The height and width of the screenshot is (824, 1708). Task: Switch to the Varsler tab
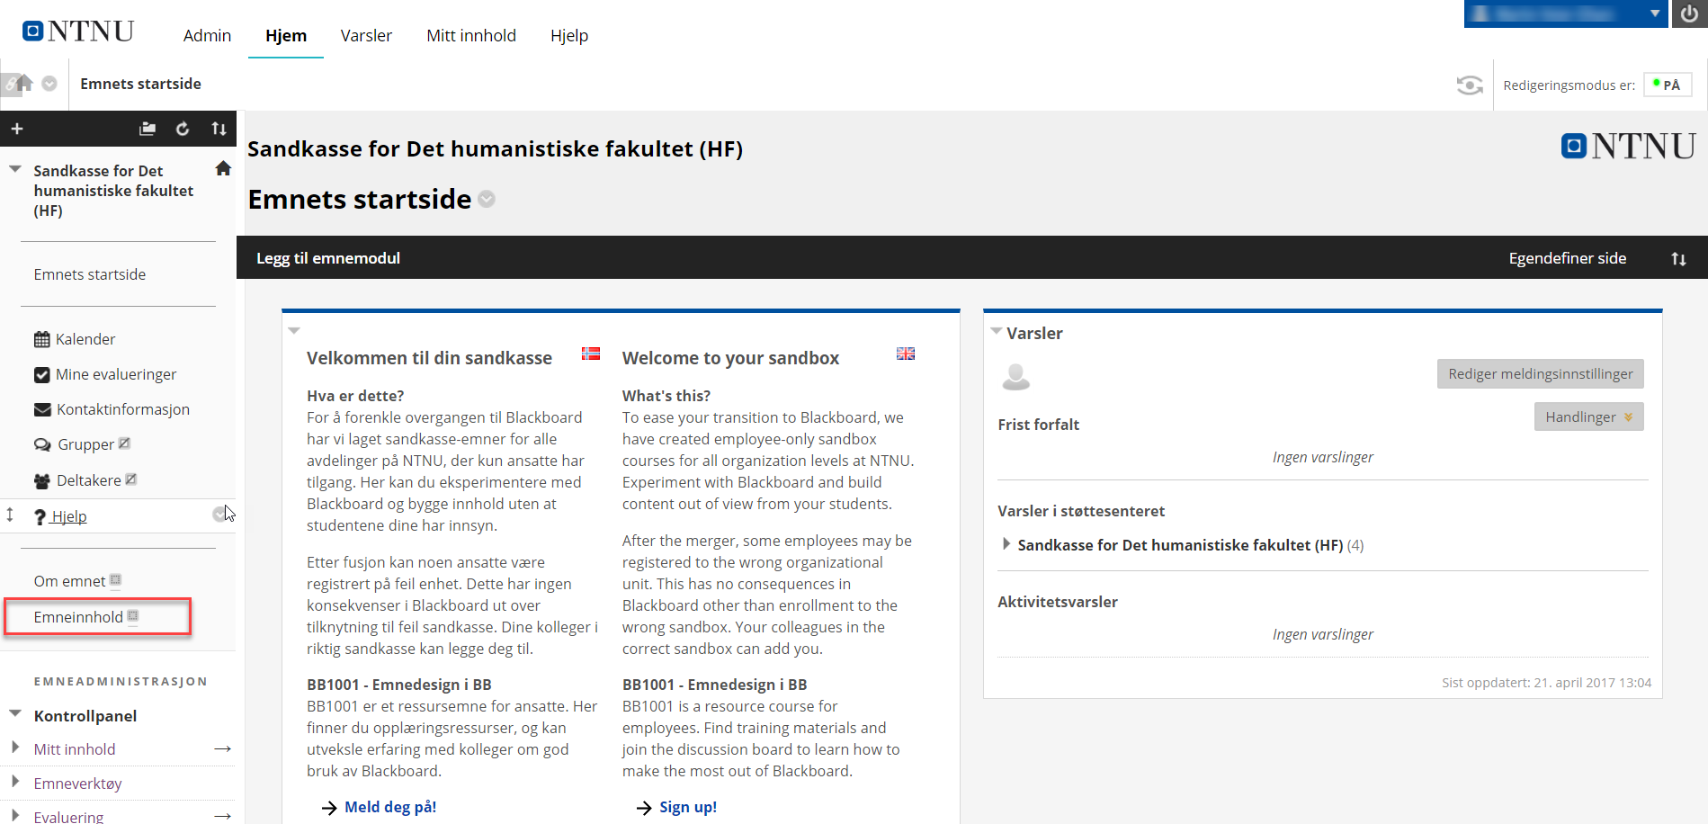pyautogui.click(x=366, y=35)
